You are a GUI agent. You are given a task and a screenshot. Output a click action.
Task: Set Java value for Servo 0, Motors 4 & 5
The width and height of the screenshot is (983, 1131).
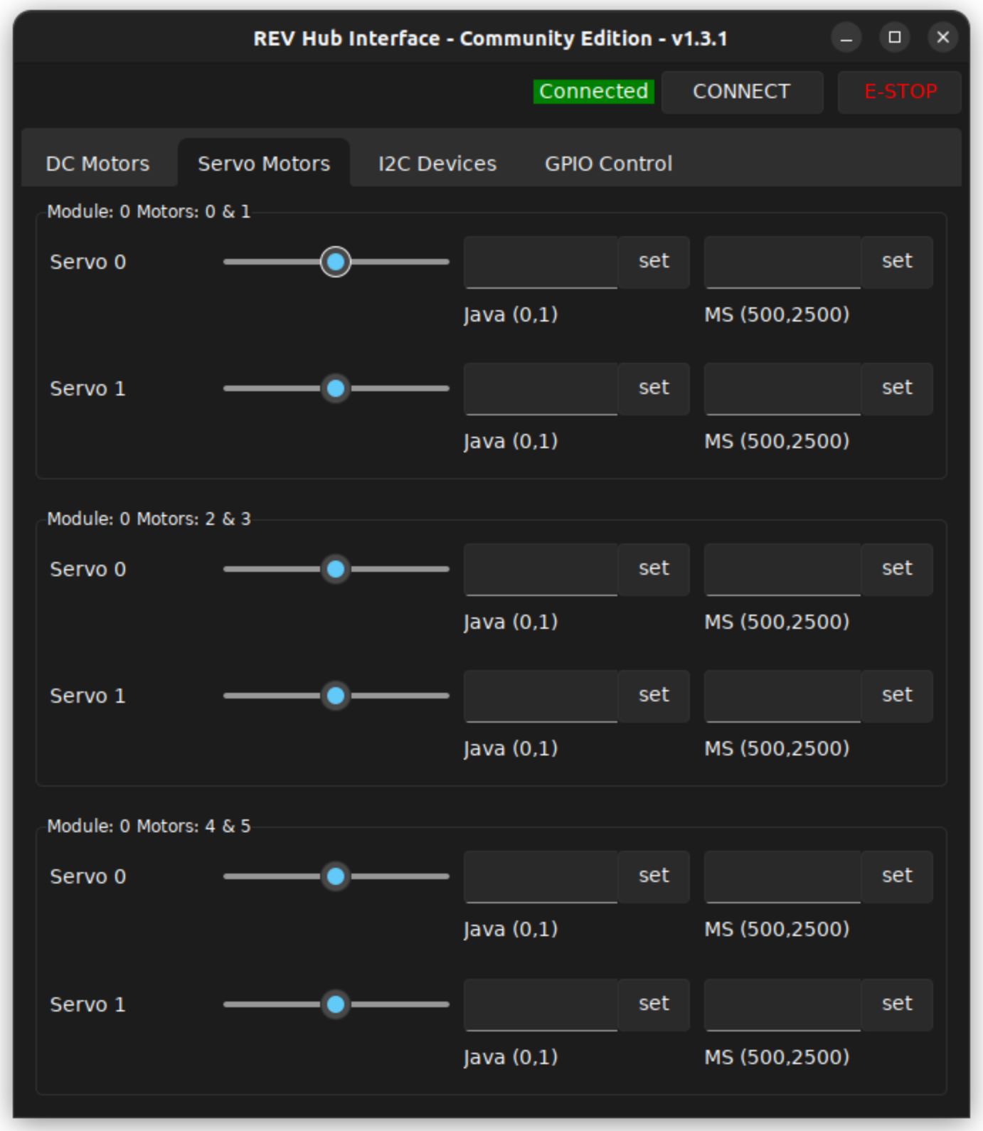coord(654,876)
